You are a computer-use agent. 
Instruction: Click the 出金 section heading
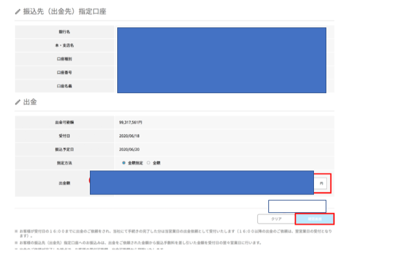point(30,102)
